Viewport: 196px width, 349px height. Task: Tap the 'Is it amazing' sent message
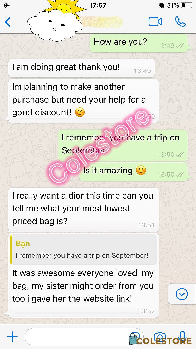click(134, 172)
